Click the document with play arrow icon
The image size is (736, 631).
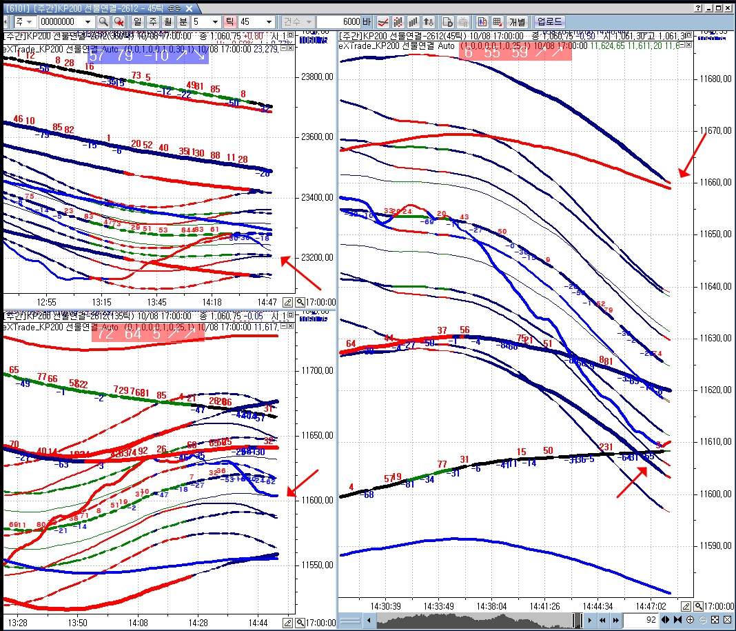(x=447, y=21)
